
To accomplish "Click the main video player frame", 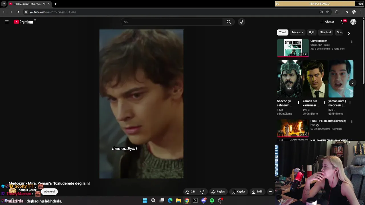I will tap(141, 104).
